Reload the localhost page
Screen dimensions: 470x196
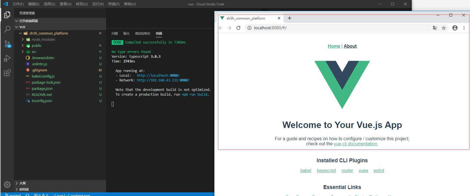click(238, 28)
